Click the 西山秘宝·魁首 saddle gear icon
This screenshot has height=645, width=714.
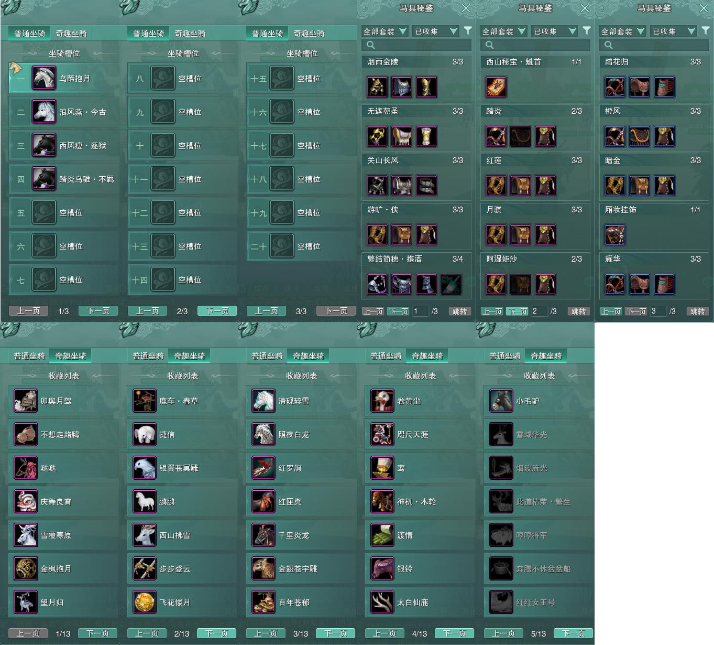click(x=496, y=87)
